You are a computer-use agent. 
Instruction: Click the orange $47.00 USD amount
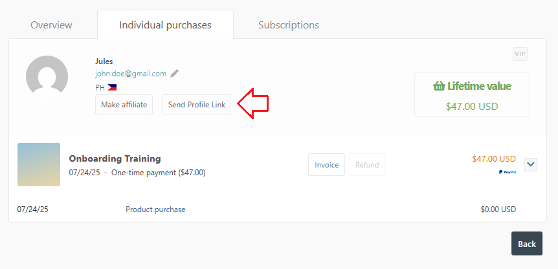point(494,158)
